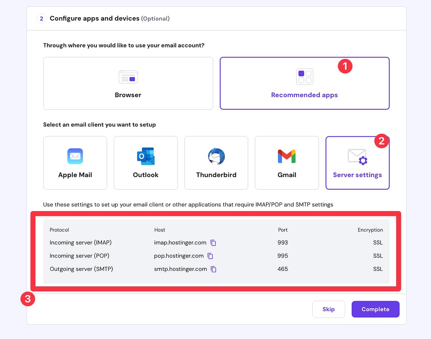Choose the Browser access option
The image size is (431, 339).
[128, 83]
